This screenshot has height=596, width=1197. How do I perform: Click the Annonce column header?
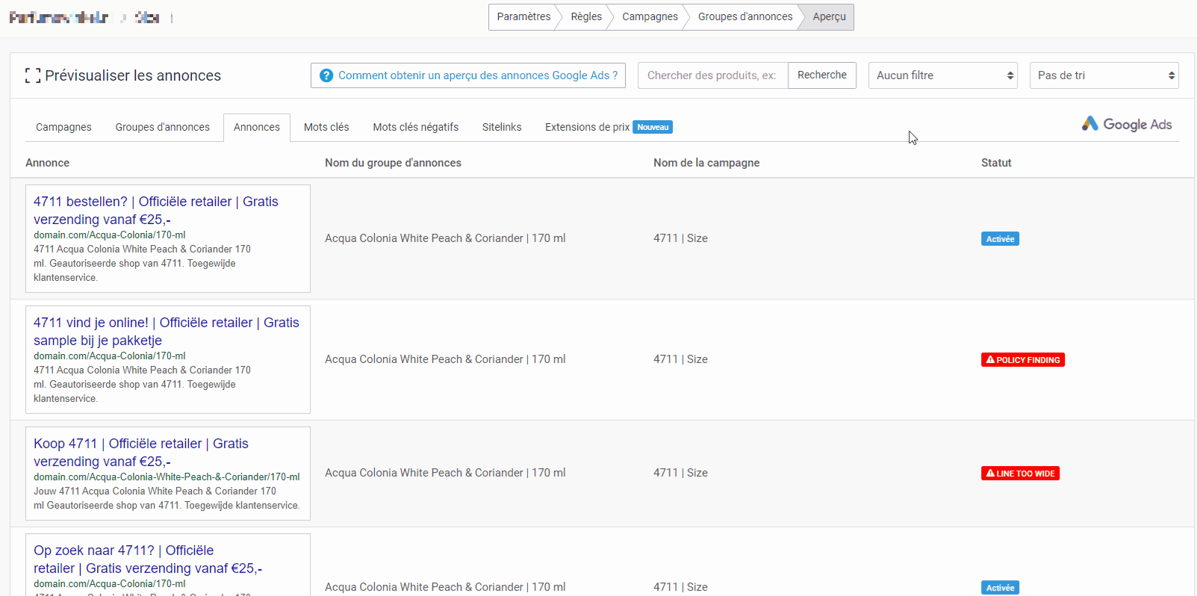click(47, 163)
